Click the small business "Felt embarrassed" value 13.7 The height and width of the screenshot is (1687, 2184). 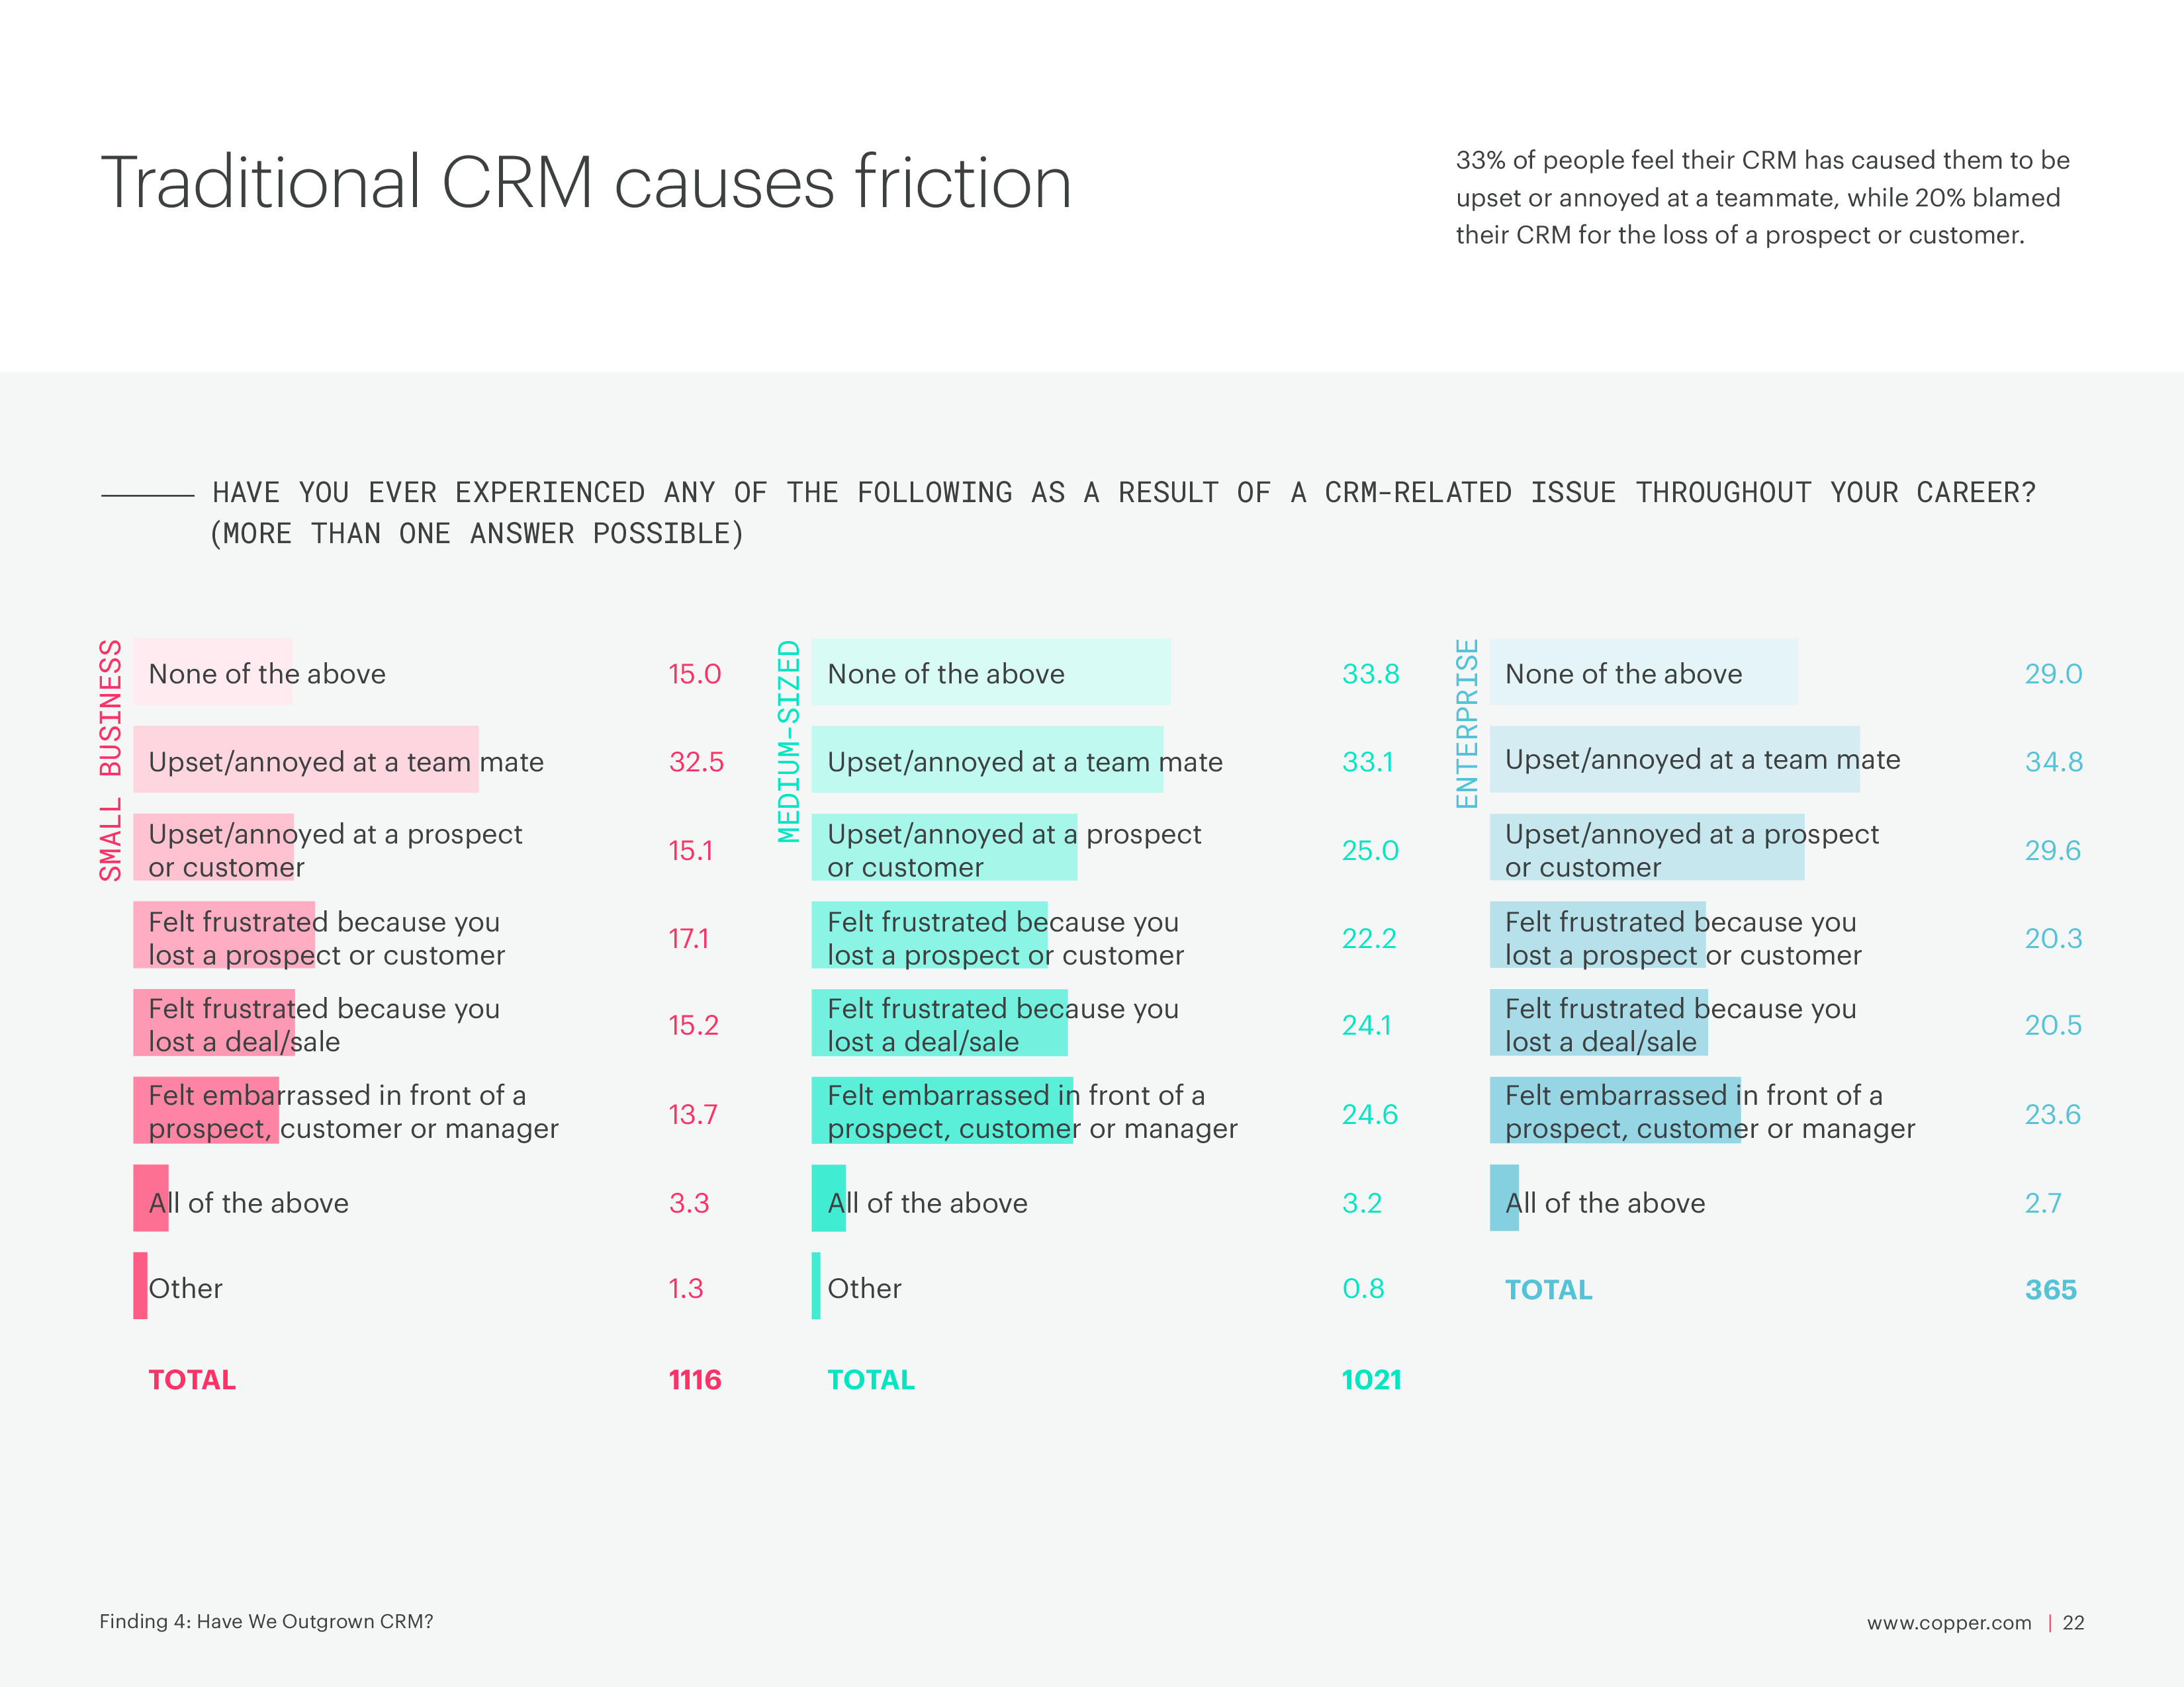click(x=693, y=1113)
